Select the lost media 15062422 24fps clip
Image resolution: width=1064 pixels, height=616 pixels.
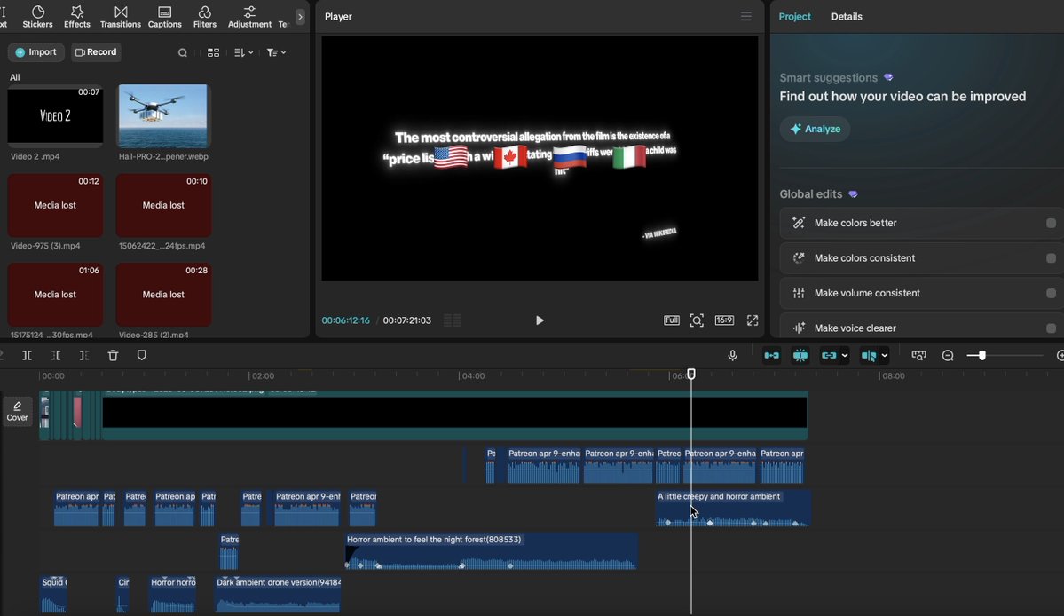[x=163, y=205]
